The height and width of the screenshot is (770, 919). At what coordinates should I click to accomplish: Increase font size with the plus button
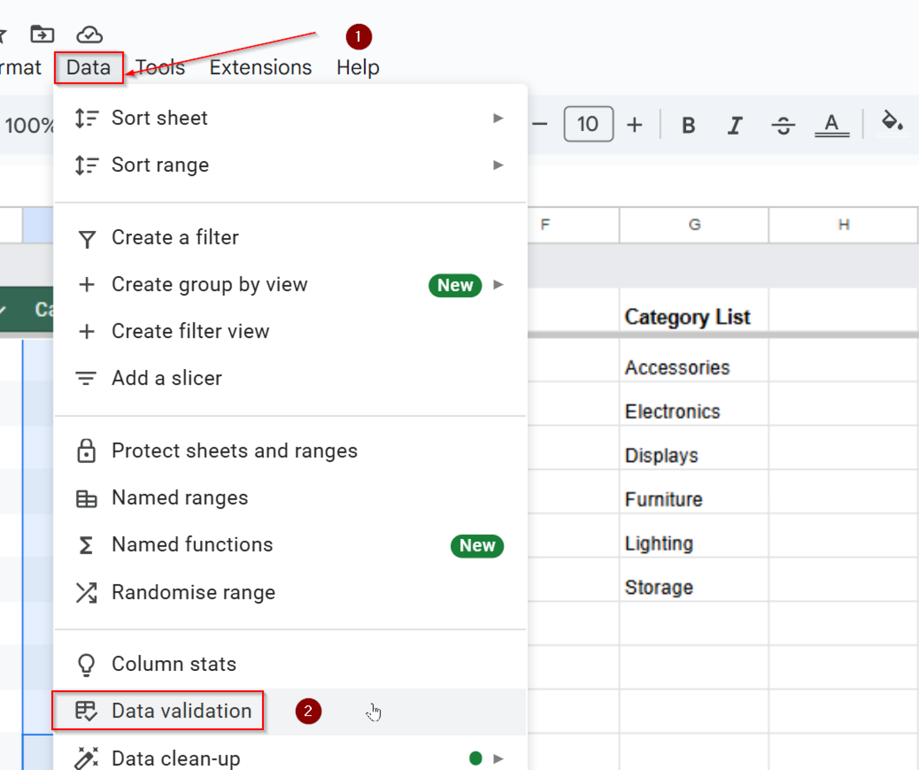(x=635, y=125)
